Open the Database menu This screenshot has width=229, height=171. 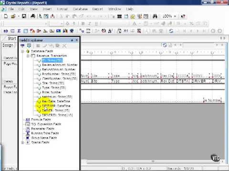coord(80,9)
